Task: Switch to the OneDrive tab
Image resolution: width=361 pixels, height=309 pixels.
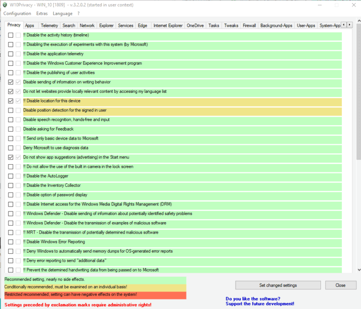Action: pyautogui.click(x=195, y=26)
